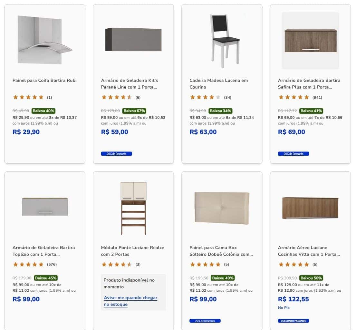356x330 pixels.
Task: Click the Baixou 67% discount badge
Action: point(134,111)
